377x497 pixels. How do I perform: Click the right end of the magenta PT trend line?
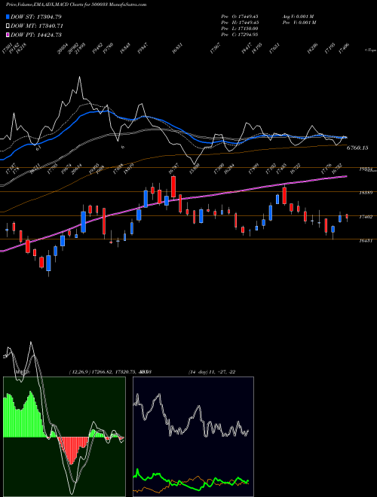tap(345, 176)
